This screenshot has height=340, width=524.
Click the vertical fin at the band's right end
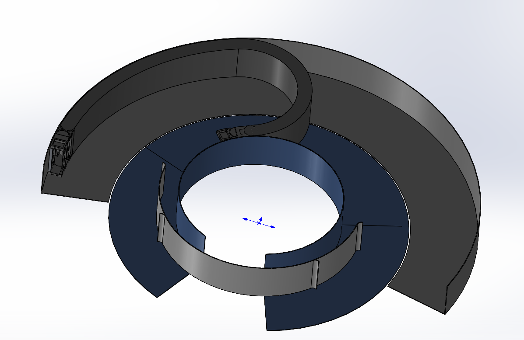[360, 236]
